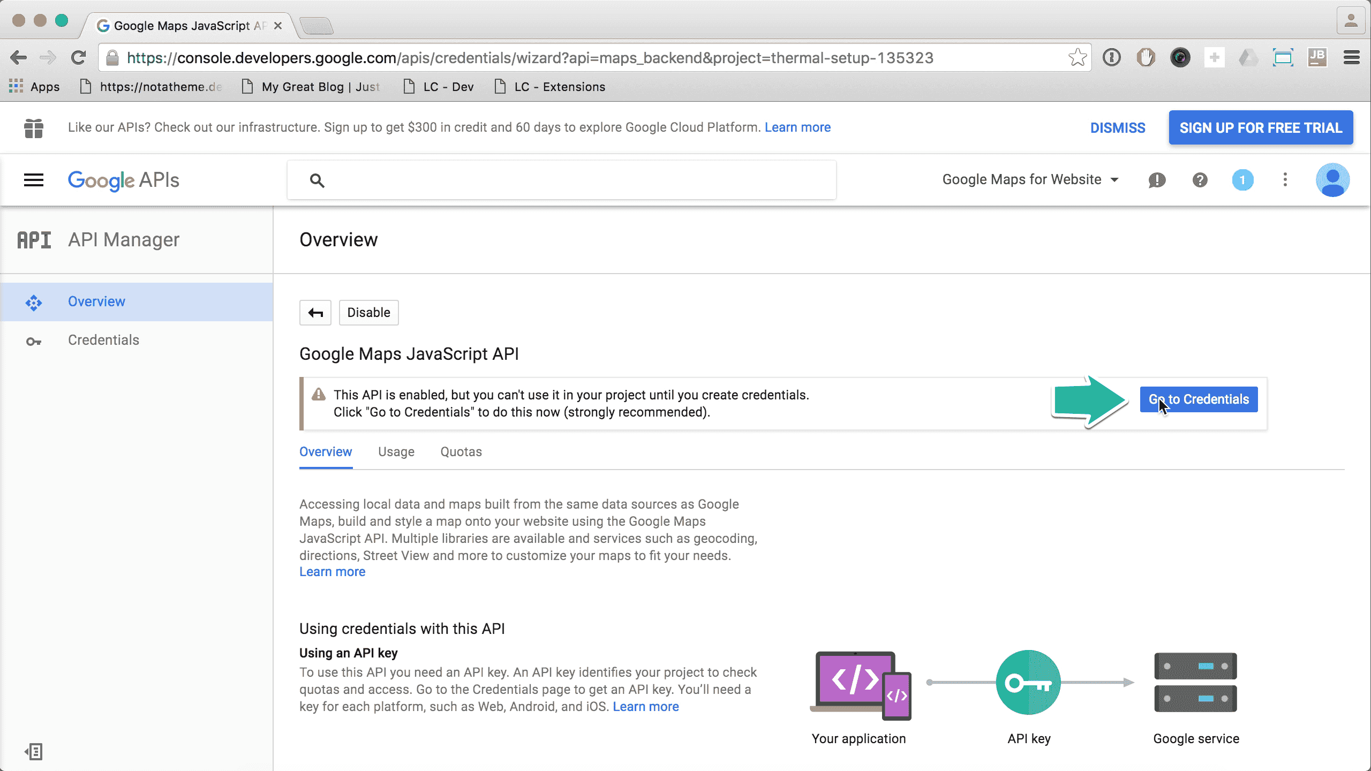Click the SIGN UP FOR FREE TRIAL button
This screenshot has width=1371, height=771.
[1261, 127]
